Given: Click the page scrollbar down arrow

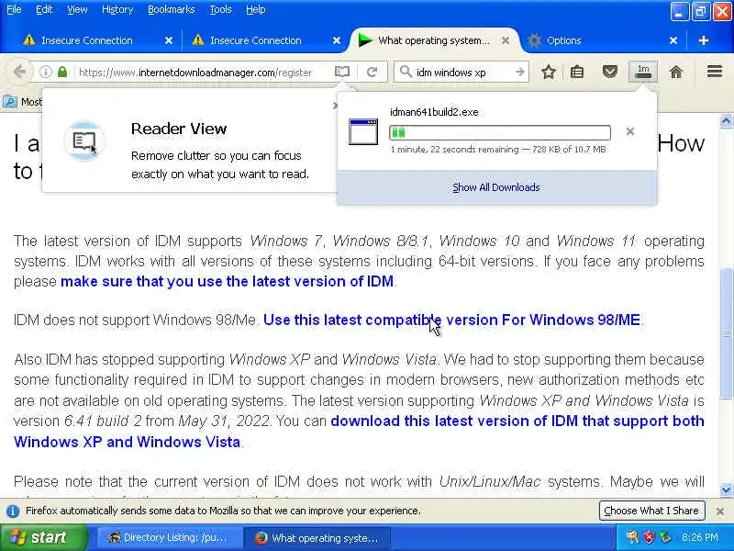Looking at the screenshot, I should click(726, 490).
